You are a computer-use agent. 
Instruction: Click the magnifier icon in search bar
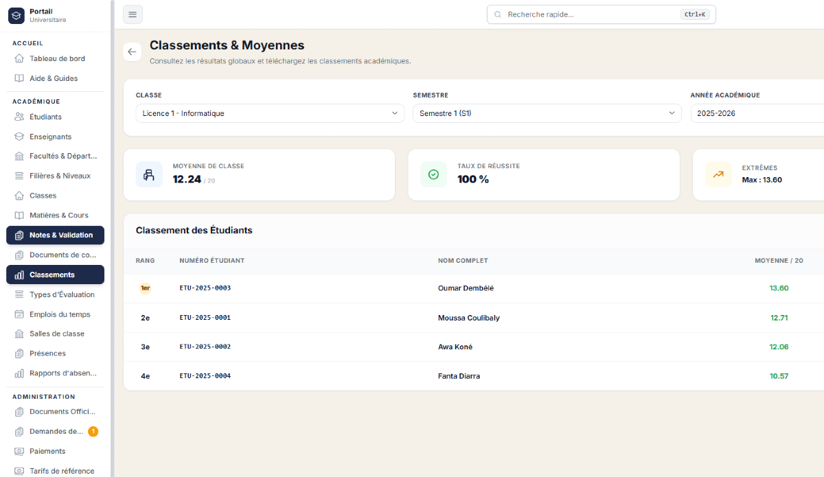pyautogui.click(x=498, y=14)
